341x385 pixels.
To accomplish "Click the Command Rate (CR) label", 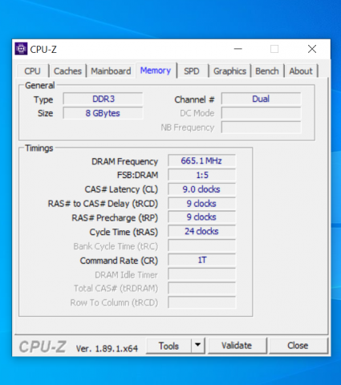I will click(119, 261).
